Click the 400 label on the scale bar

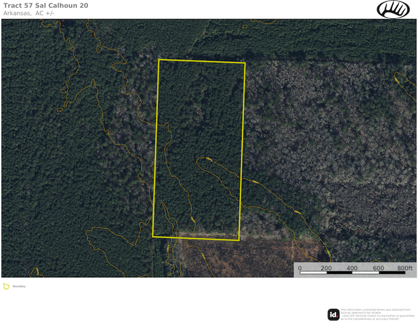352,268
